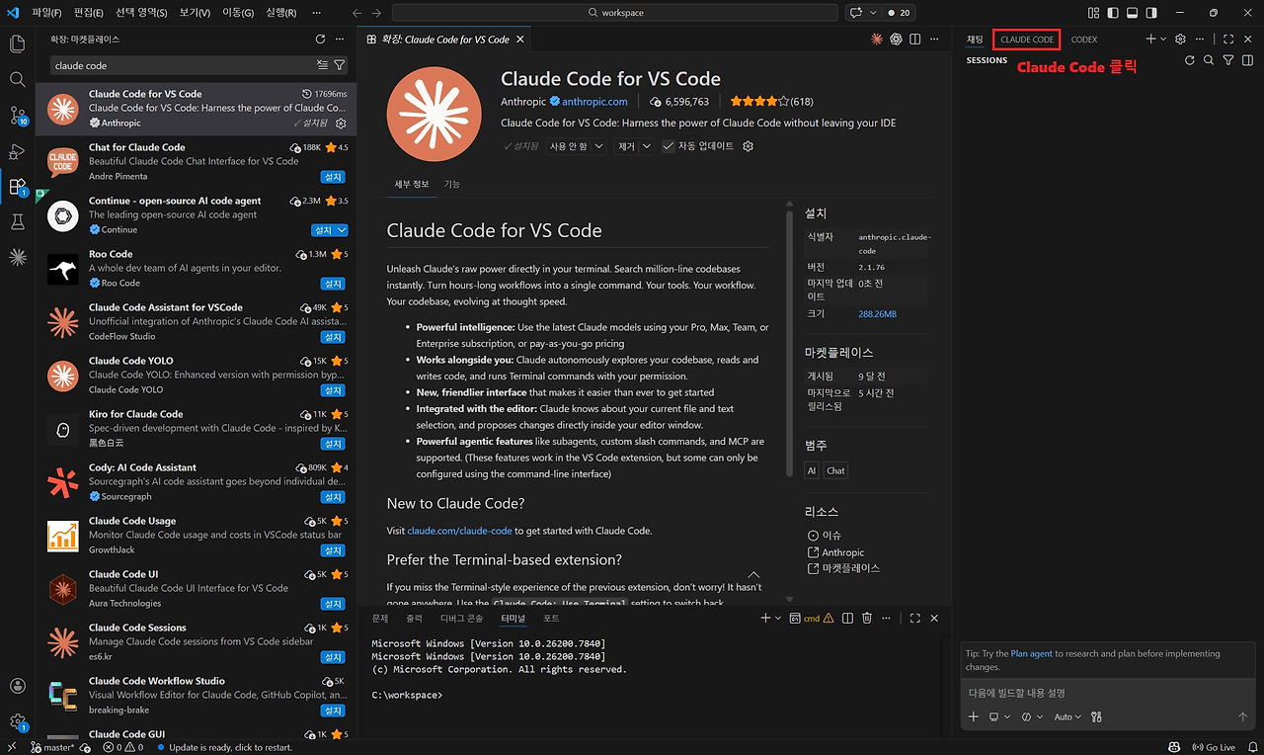
Task: Kill the terminal with trash icon
Action: coord(867,619)
